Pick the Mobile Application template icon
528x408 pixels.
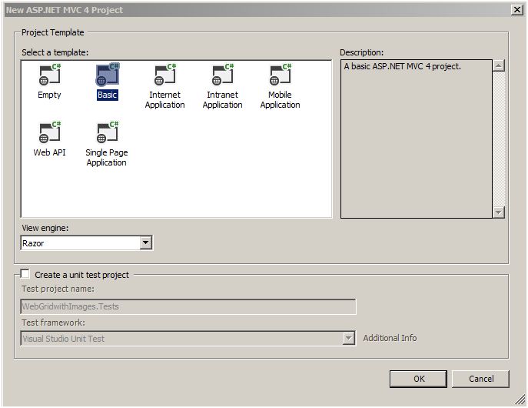click(281, 74)
